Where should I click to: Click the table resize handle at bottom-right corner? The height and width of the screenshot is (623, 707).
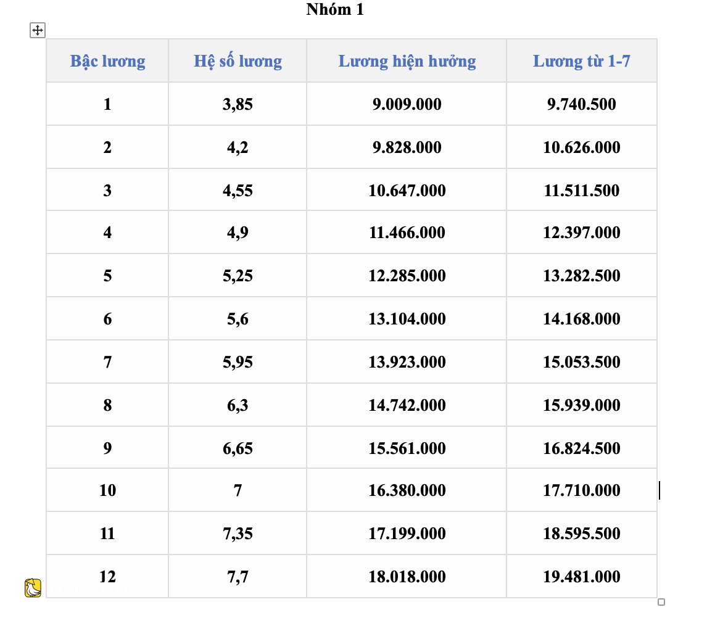pyautogui.click(x=661, y=602)
